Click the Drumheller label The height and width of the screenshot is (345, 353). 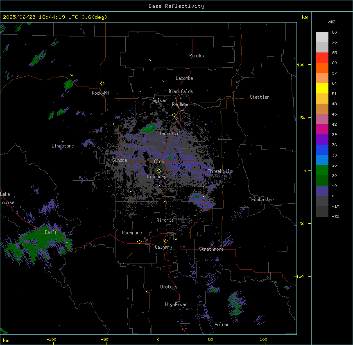[x=261, y=200]
